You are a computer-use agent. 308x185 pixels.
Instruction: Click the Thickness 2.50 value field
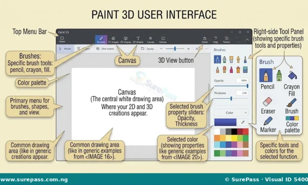click(x=242, y=93)
